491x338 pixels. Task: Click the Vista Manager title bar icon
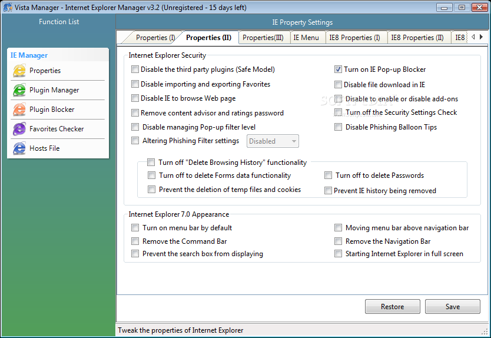tap(8, 7)
